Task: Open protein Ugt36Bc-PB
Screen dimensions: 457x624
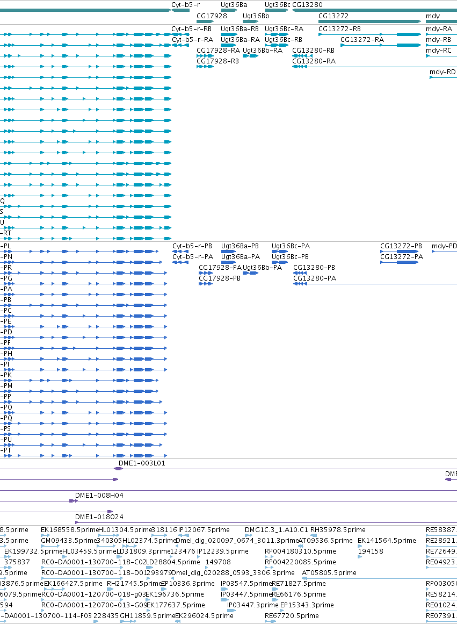Action: (x=291, y=257)
